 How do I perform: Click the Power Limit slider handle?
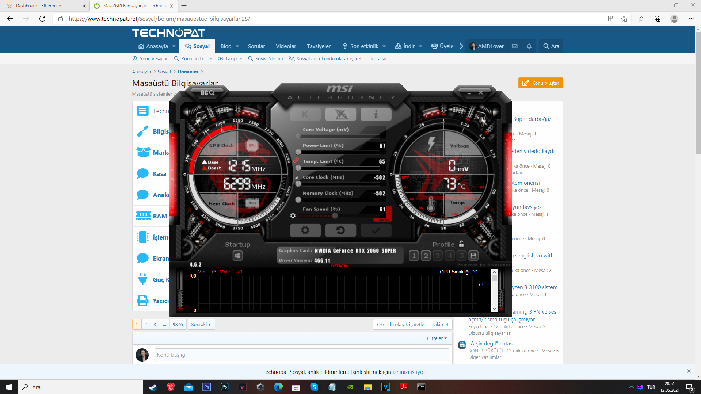pyautogui.click(x=298, y=152)
